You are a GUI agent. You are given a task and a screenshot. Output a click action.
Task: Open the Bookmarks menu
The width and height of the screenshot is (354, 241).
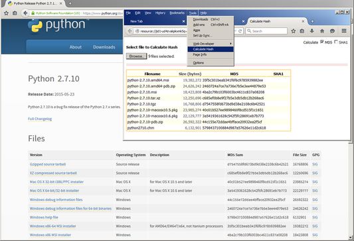pyautogui.click(x=177, y=13)
